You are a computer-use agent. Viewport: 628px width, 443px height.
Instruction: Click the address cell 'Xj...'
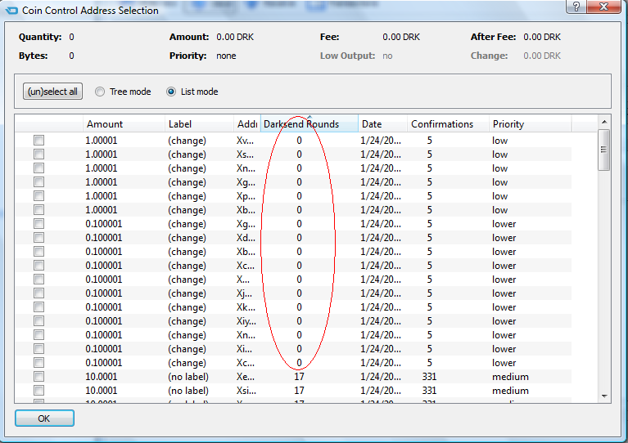click(x=244, y=293)
